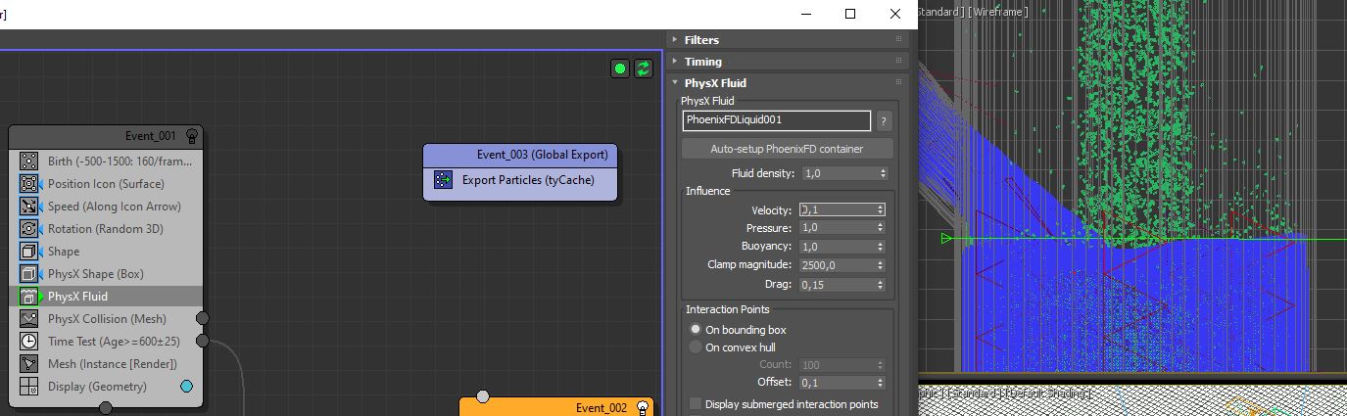This screenshot has height=416, width=1347.
Task: Click the Time Test operator clock icon
Action: point(29,342)
